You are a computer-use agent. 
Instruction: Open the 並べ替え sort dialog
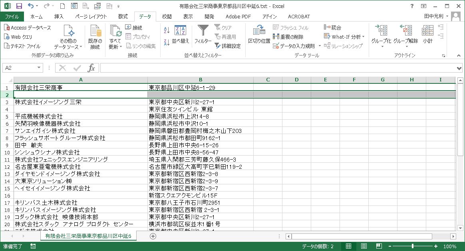pos(180,34)
